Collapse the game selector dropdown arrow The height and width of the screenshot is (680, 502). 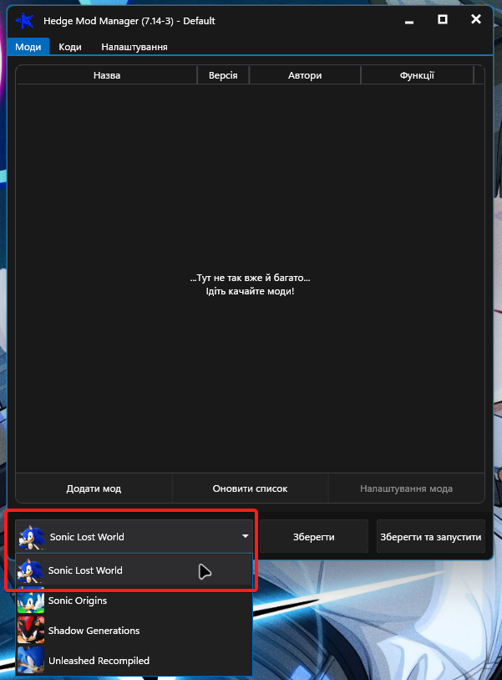pyautogui.click(x=245, y=536)
